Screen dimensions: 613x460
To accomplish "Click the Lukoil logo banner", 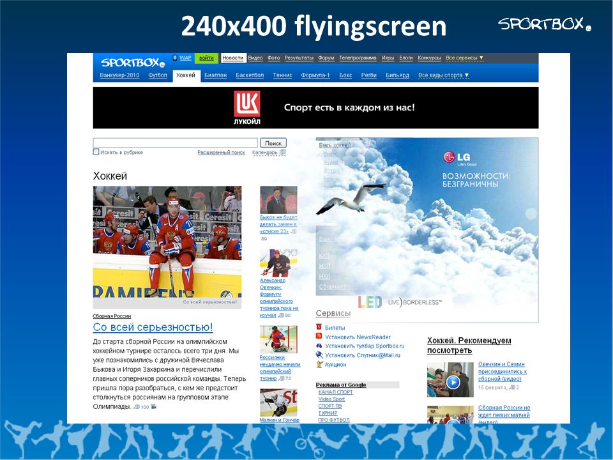I will pos(247,107).
